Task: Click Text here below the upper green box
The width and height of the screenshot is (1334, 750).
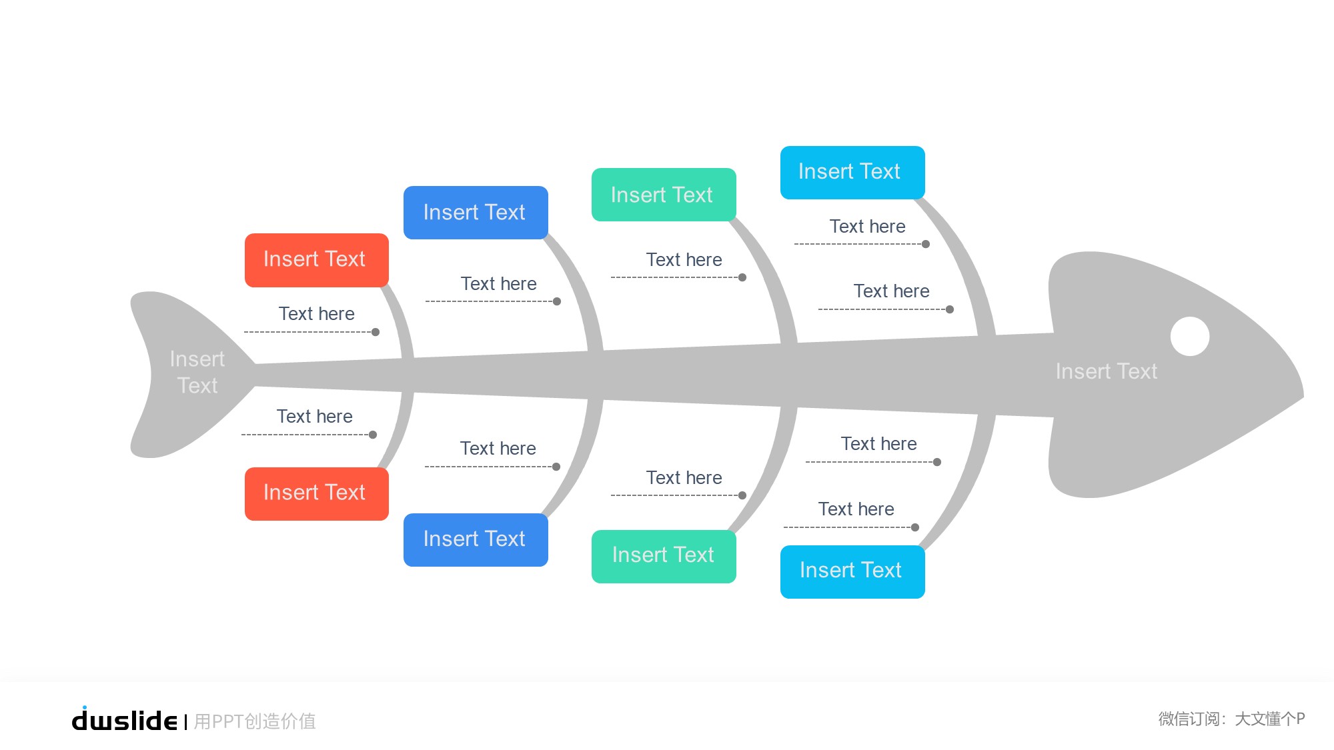Action: pos(684,260)
